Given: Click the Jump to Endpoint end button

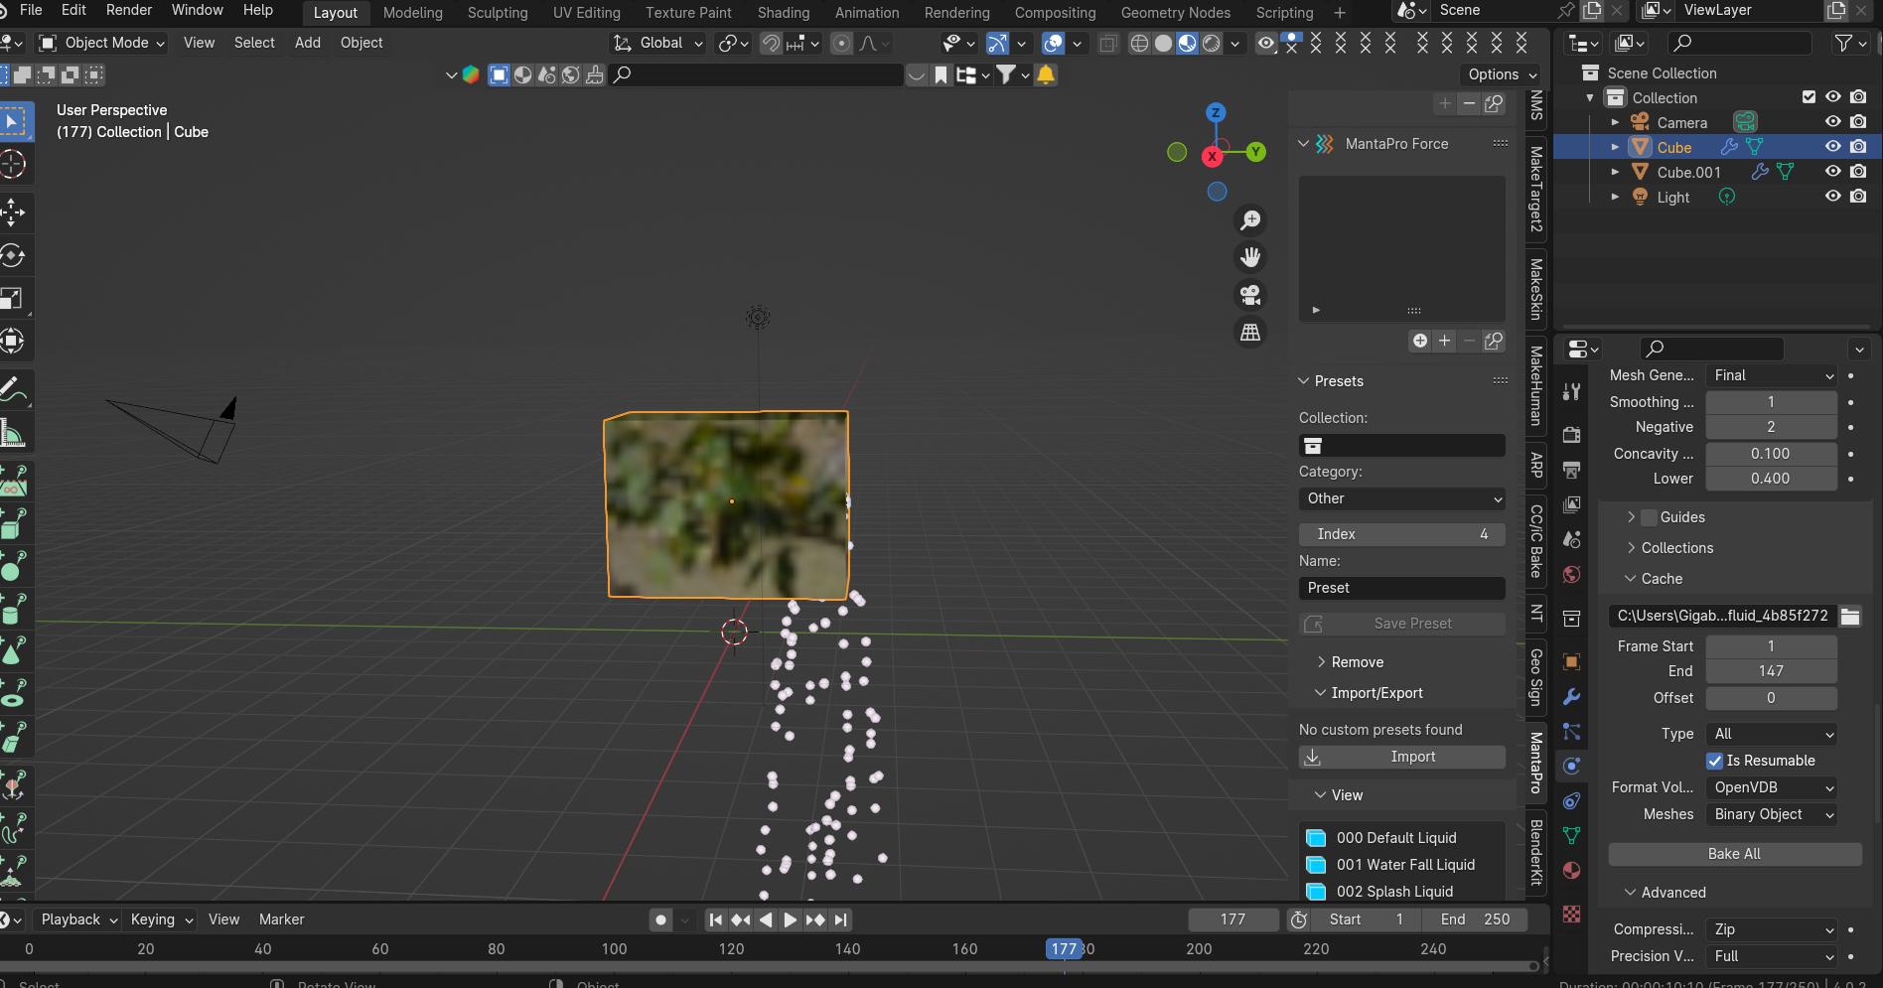Looking at the screenshot, I should click(x=840, y=919).
